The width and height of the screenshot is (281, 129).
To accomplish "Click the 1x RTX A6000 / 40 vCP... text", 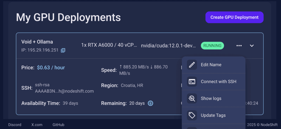I will pyautogui.click(x=109, y=45).
